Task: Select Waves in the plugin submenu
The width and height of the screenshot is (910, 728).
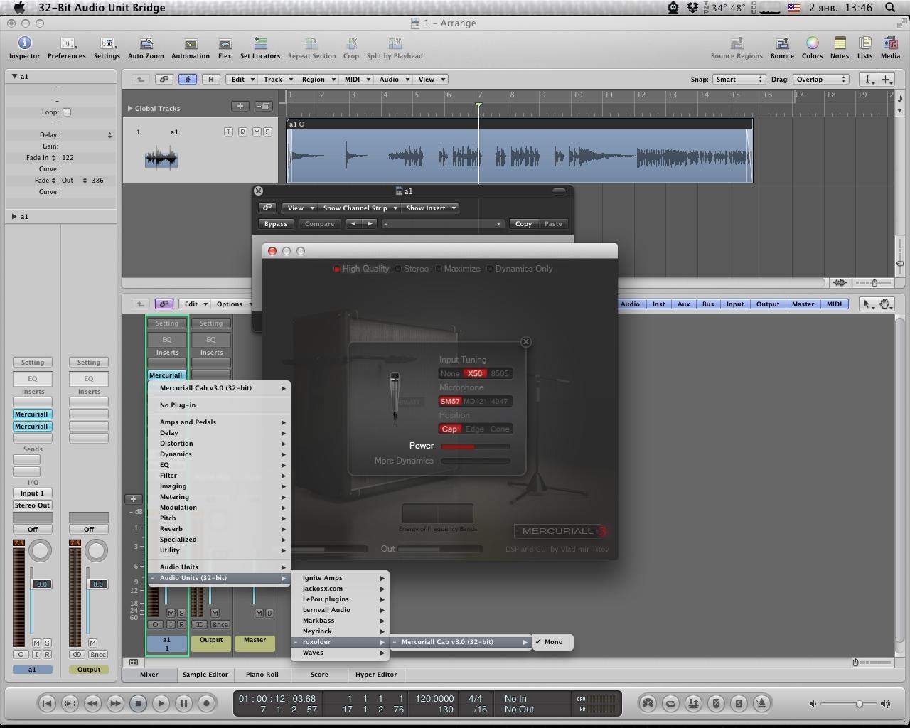Action: (313, 653)
